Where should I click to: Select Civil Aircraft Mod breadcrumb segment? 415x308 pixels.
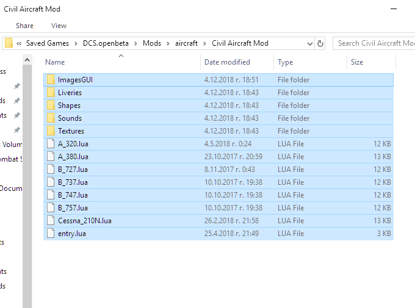(240, 43)
